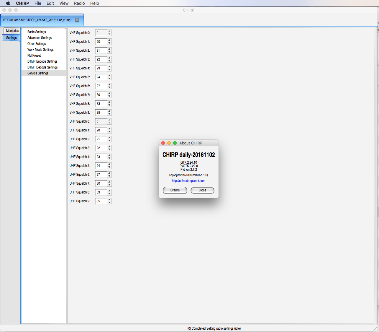Switch to the Memories tab
This screenshot has width=379, height=332.
coord(12,31)
